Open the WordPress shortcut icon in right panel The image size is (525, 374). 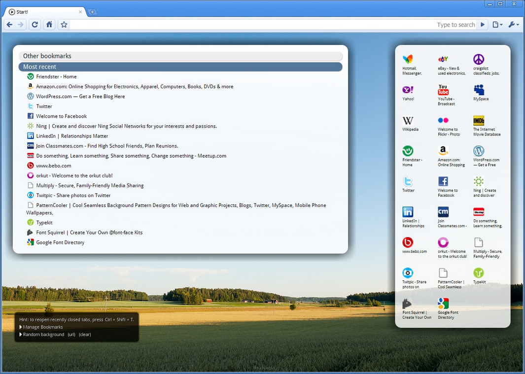[x=479, y=151]
